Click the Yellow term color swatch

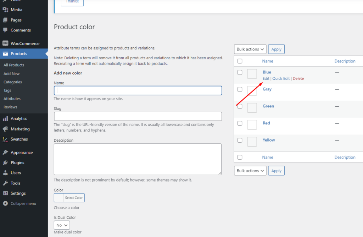[x=252, y=142]
